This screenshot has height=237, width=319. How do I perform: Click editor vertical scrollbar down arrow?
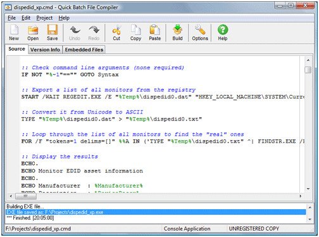coord(308,189)
